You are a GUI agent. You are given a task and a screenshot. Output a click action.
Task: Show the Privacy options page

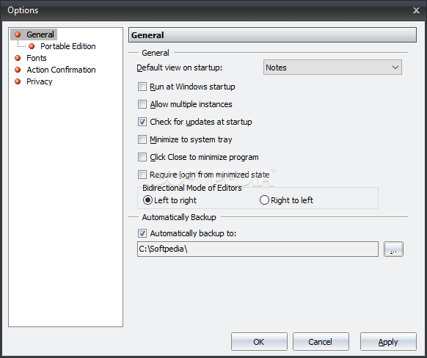pyautogui.click(x=39, y=81)
